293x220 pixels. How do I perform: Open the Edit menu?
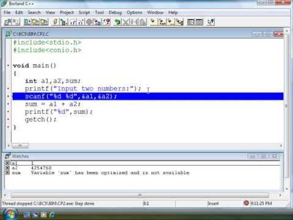tap(19, 12)
